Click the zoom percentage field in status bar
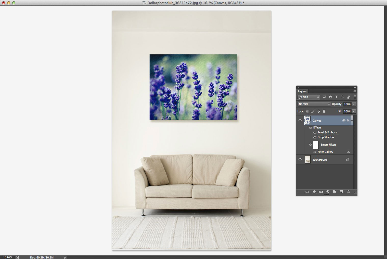The image size is (387, 259). point(8,257)
